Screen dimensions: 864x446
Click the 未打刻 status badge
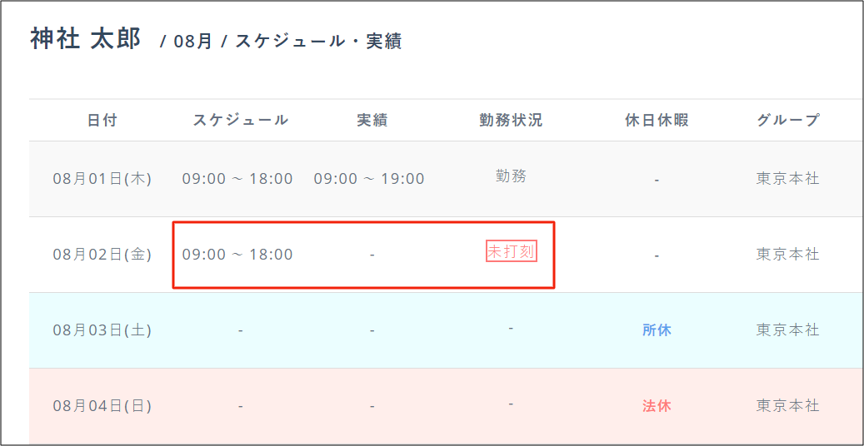click(x=511, y=251)
